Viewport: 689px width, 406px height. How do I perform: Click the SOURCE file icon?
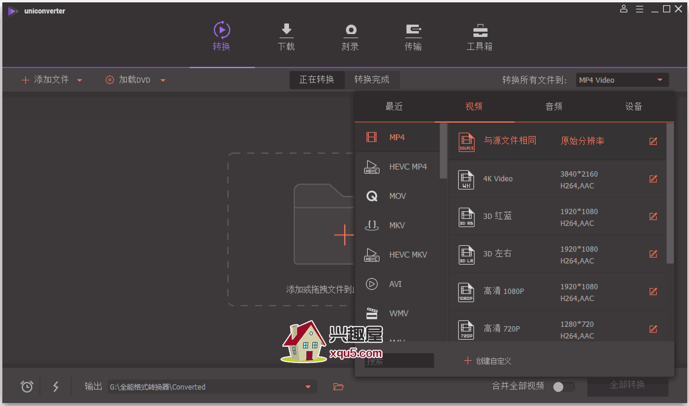pos(466,142)
